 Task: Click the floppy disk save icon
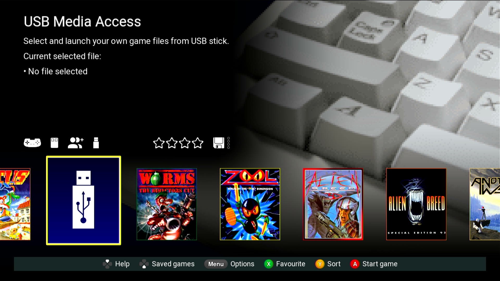(x=219, y=143)
